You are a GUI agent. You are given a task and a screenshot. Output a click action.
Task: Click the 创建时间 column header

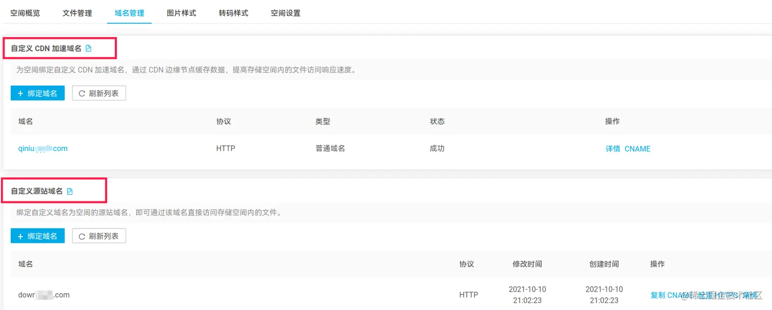tap(604, 264)
